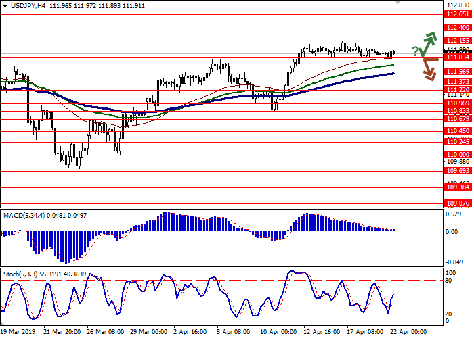
Task: Click the 111.569 support level label
Action: tap(457, 71)
